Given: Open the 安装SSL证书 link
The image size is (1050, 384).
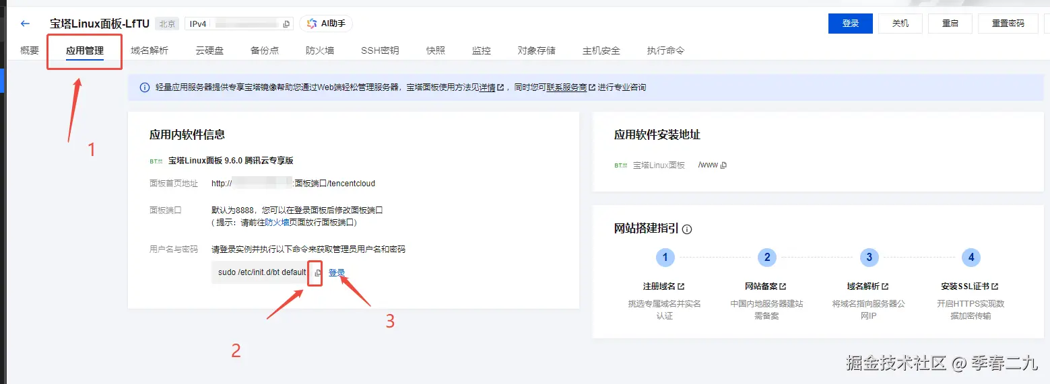Looking at the screenshot, I should pyautogui.click(x=970, y=286).
